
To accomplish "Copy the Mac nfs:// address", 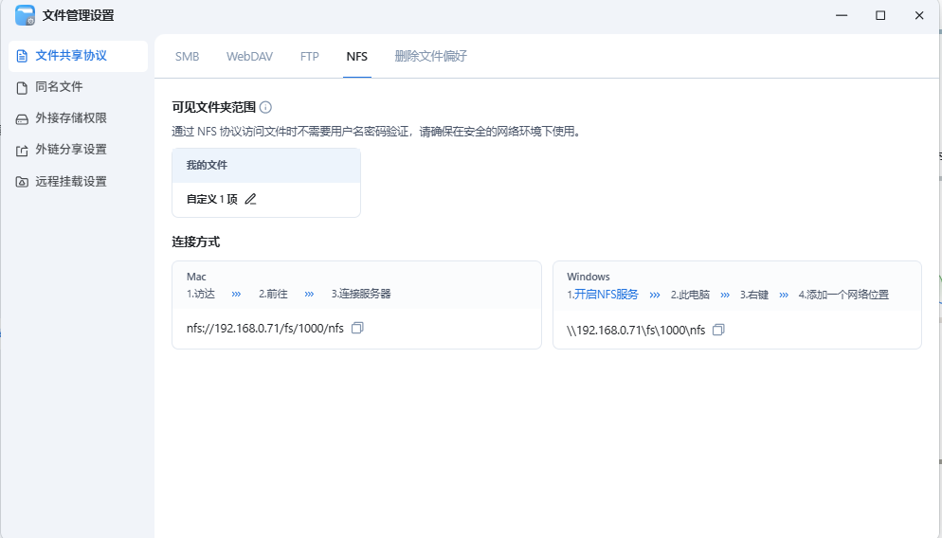I will 357,328.
